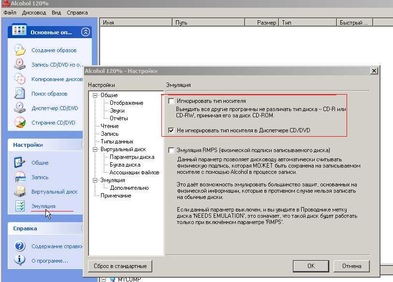Open the Справка menu in menu bar
The image size is (393, 282).
(77, 13)
